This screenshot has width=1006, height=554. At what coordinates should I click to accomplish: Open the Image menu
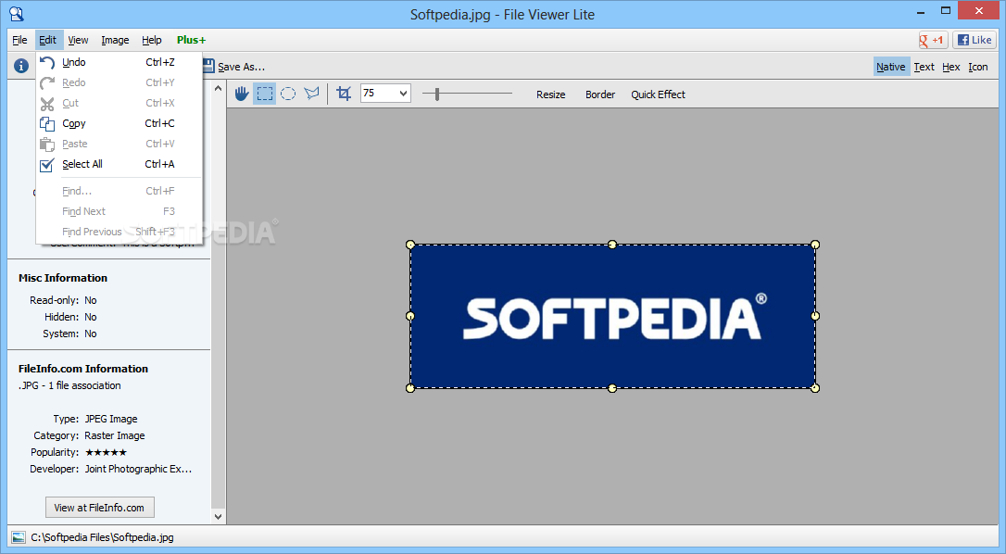click(115, 40)
